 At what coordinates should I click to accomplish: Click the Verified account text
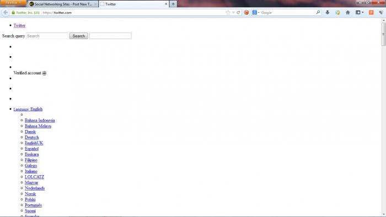coord(28,73)
